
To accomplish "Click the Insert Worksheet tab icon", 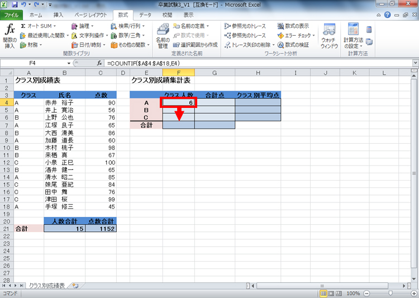I will (75, 286).
